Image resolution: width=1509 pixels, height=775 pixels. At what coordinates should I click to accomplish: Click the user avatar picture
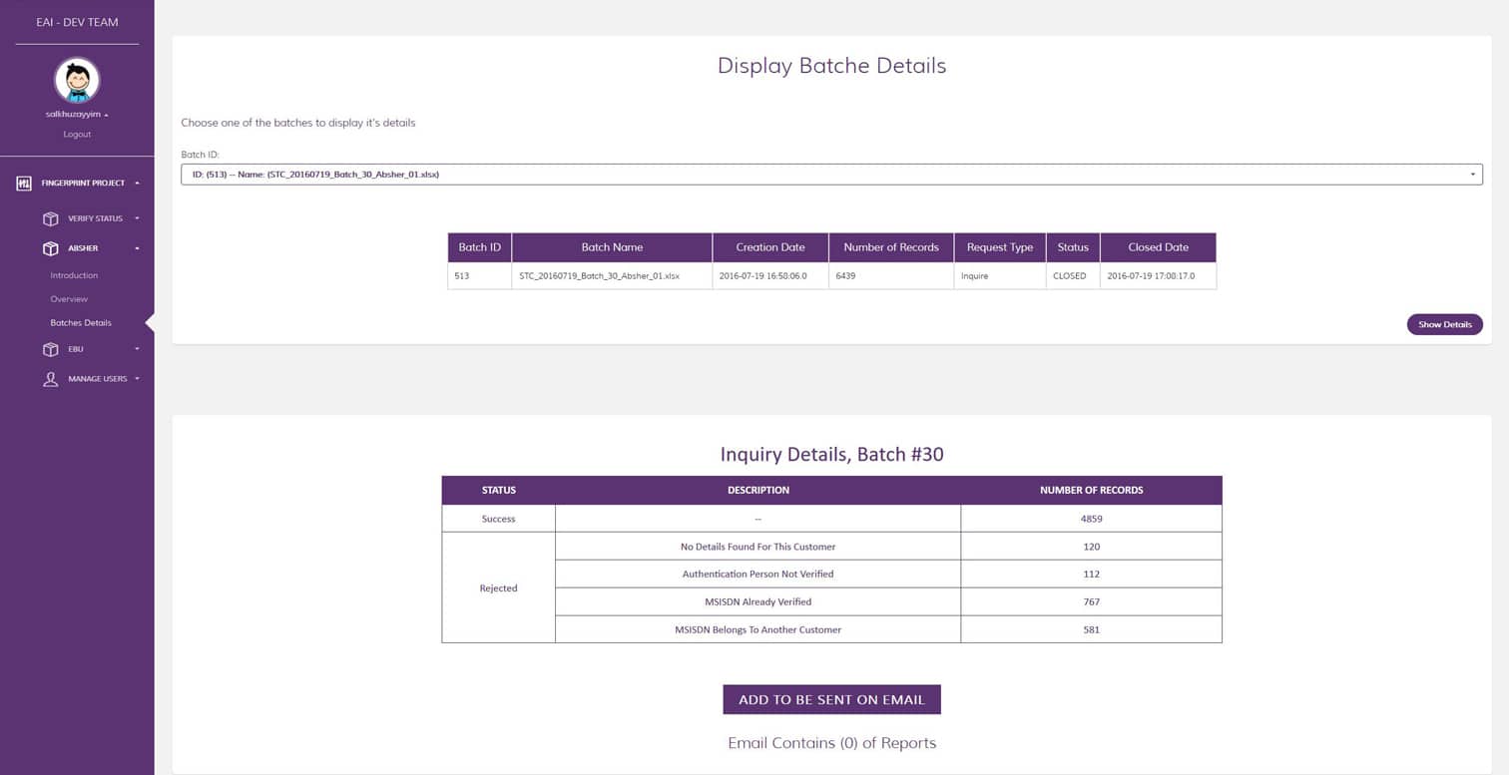coord(77,81)
